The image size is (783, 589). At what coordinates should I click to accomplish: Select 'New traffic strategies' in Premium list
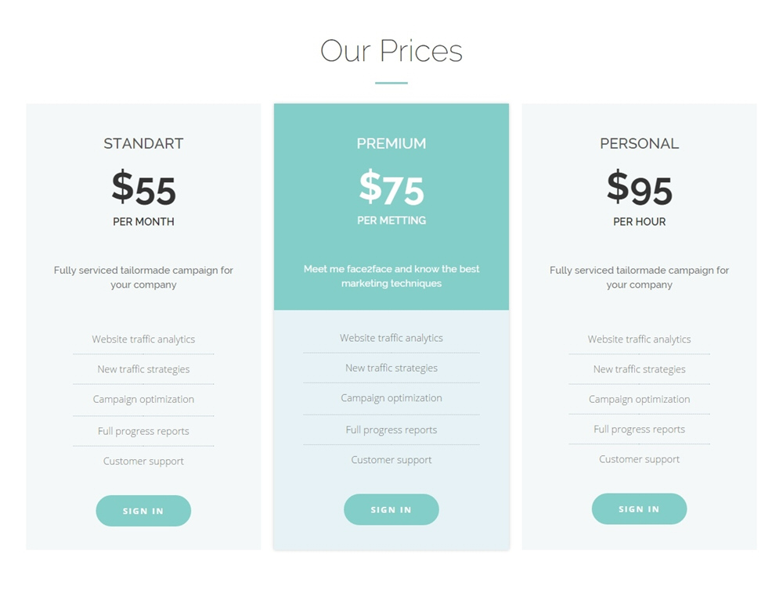tap(391, 368)
